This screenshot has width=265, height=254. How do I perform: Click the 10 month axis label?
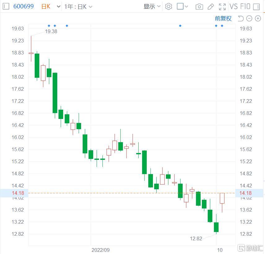tap(220, 250)
